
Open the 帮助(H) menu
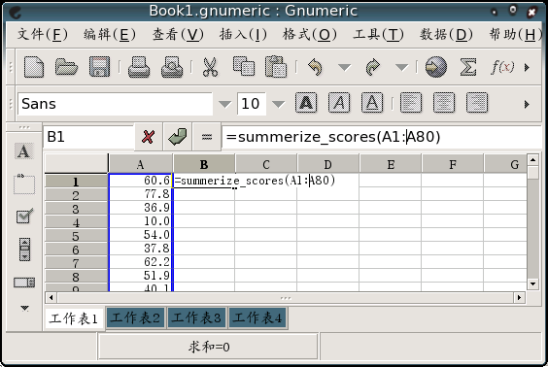point(516,34)
